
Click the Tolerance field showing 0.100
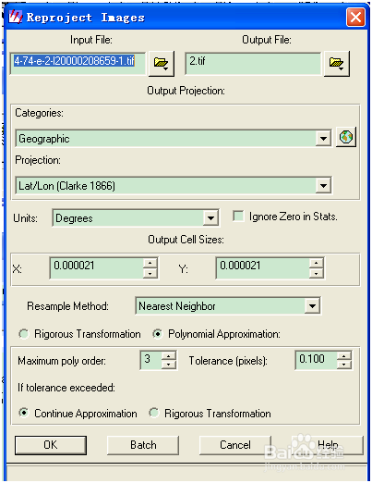point(316,360)
